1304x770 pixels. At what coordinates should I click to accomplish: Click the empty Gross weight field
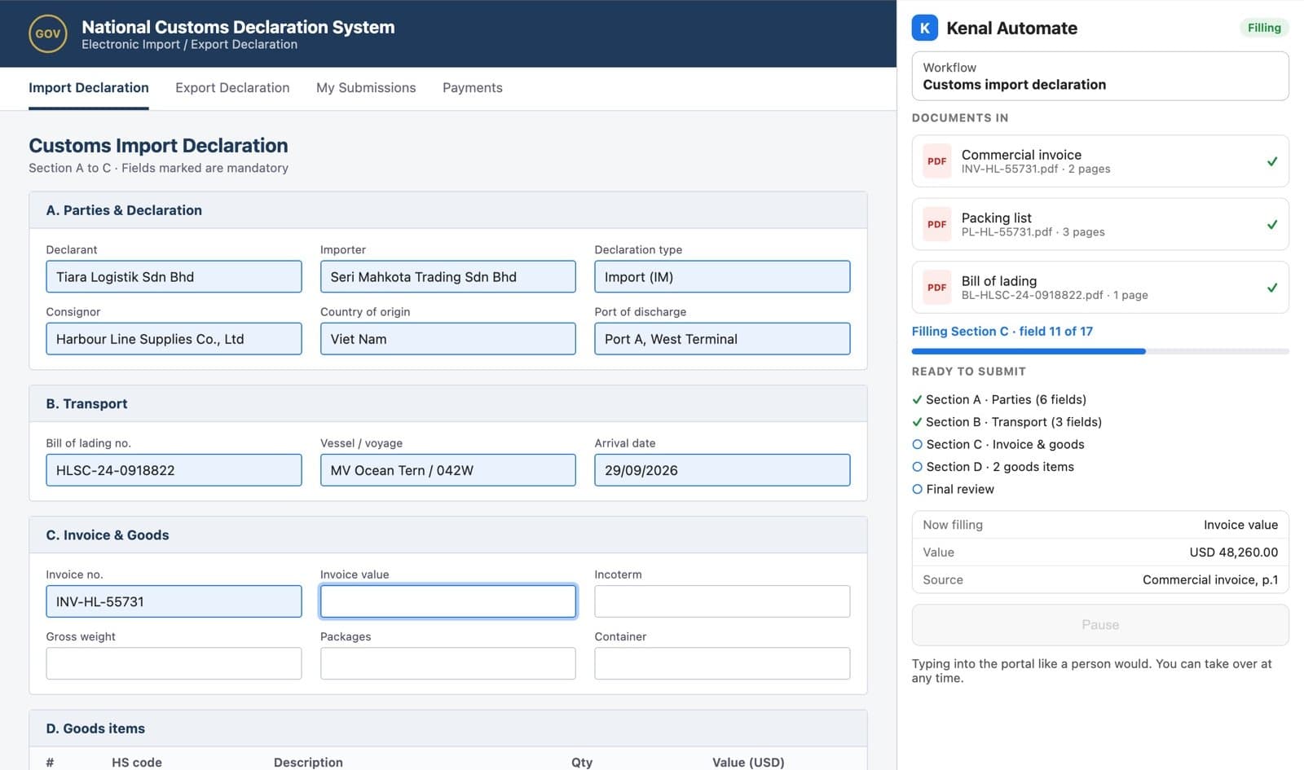[x=174, y=663]
